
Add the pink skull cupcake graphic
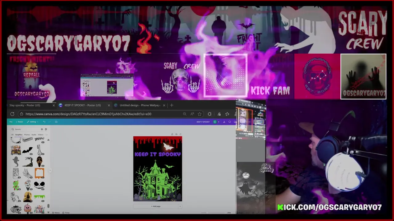(28, 209)
